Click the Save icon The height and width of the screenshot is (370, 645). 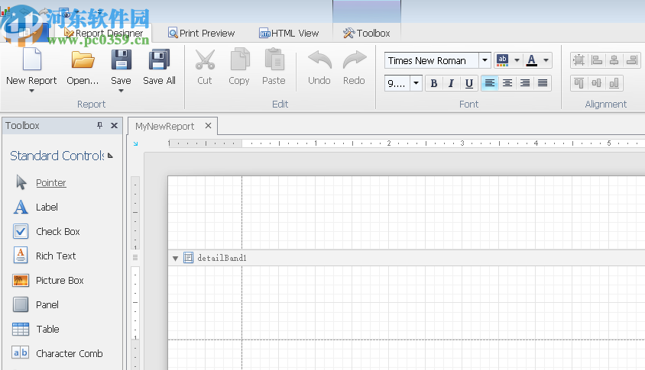[121, 60]
